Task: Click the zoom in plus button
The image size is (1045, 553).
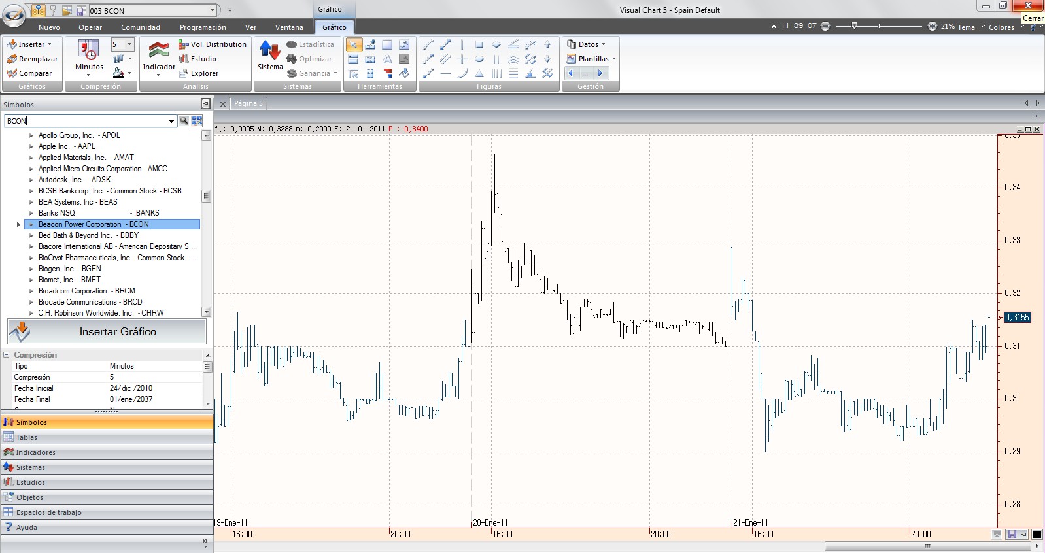Action: 933,26
